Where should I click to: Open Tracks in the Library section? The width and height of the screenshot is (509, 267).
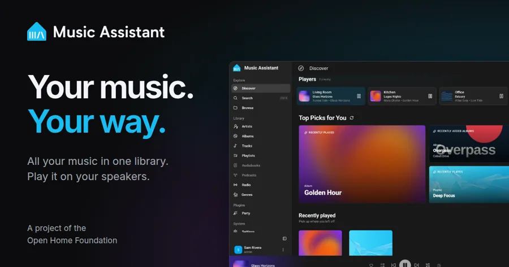(x=261, y=146)
